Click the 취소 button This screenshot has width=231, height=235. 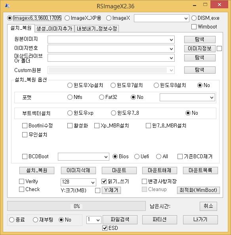208,206
